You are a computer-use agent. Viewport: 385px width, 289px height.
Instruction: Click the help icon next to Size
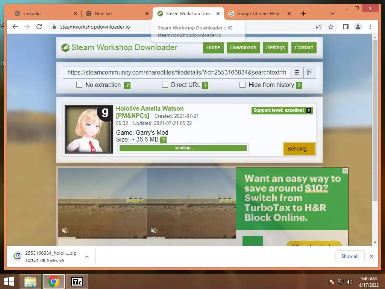[x=163, y=140]
